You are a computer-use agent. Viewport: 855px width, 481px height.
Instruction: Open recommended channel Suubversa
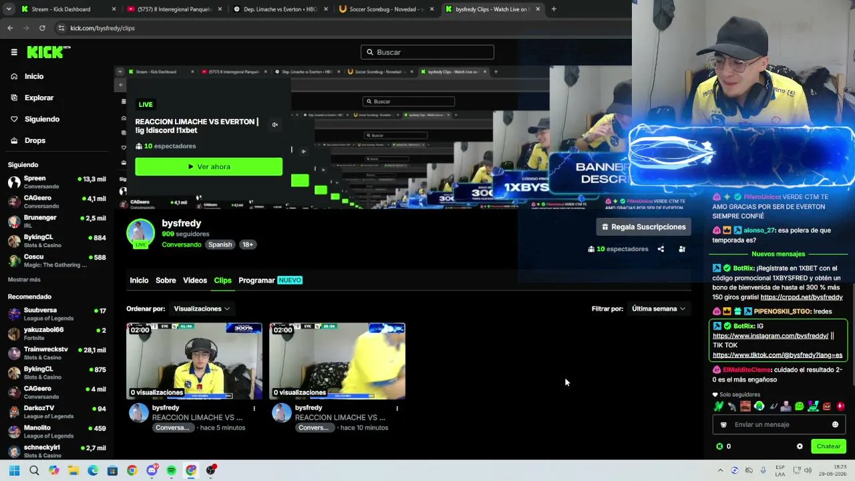coord(57,314)
